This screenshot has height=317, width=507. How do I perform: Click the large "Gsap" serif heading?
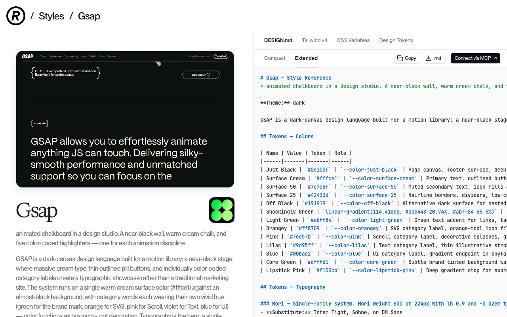[37, 210]
